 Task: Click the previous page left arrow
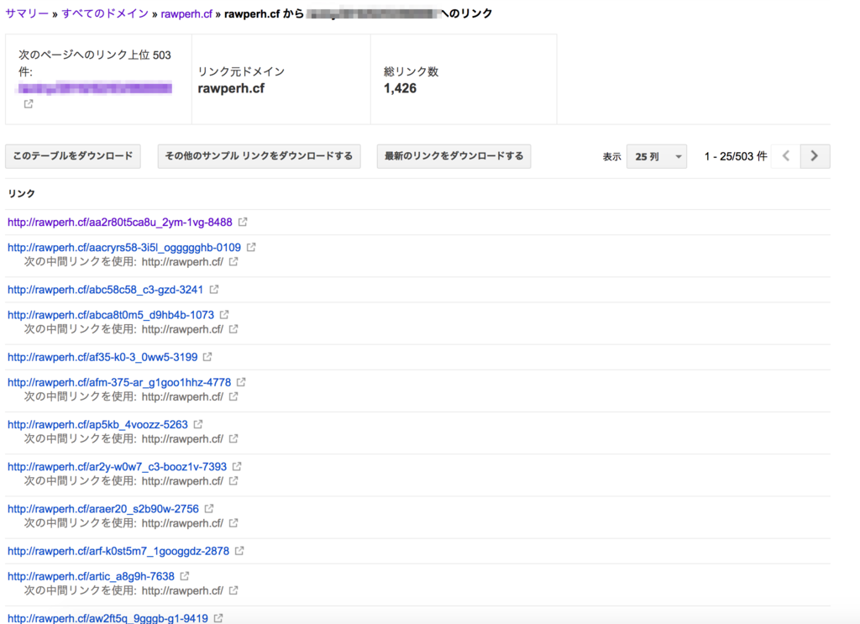(786, 156)
